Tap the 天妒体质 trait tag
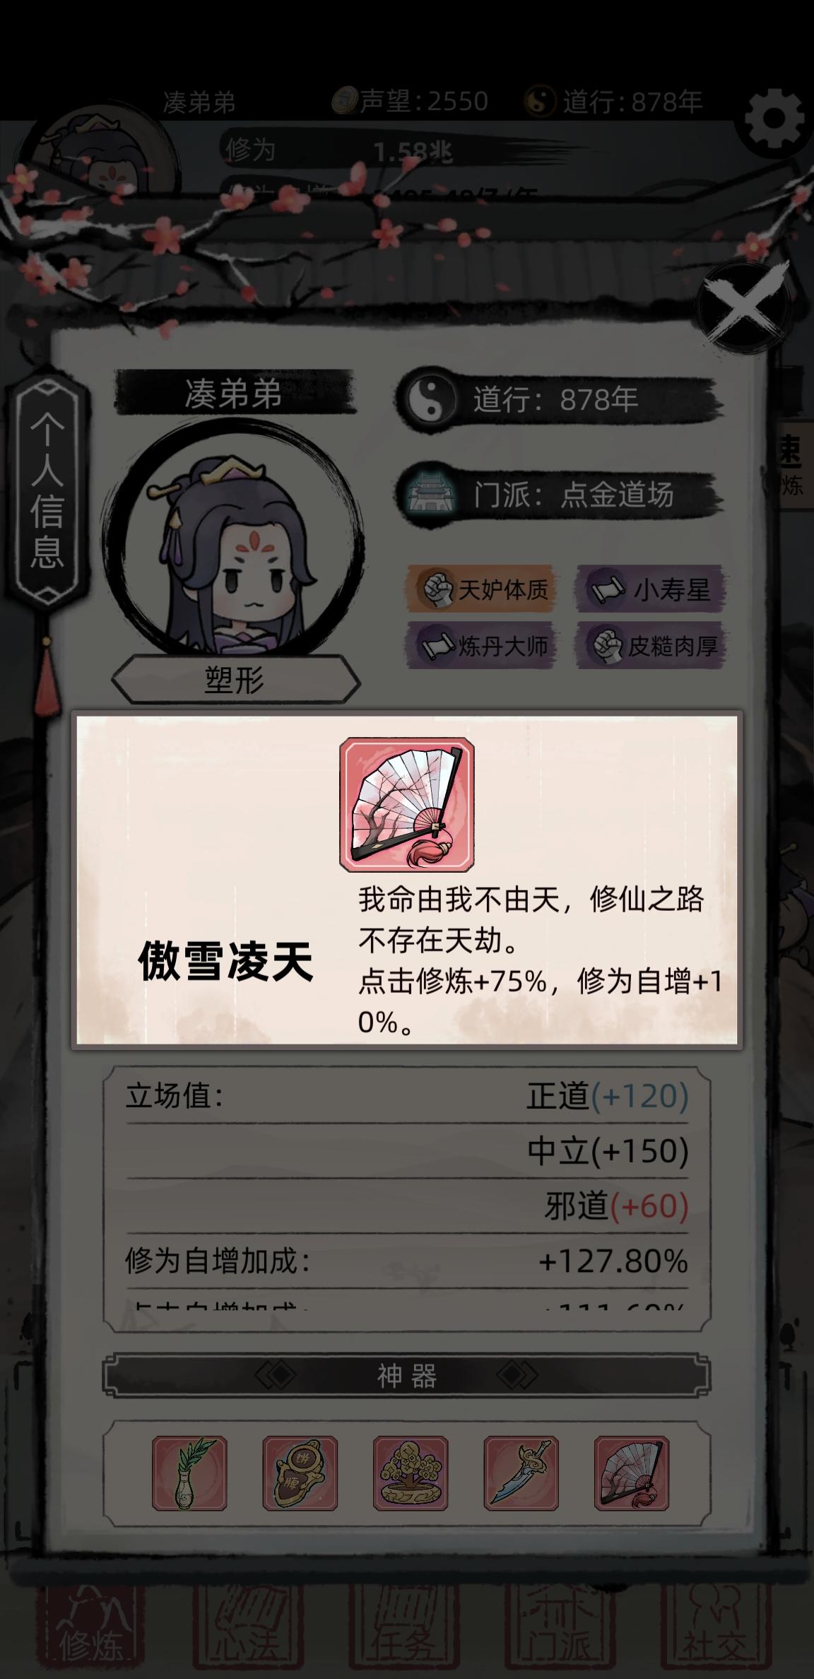814x1679 pixels. pos(482,589)
